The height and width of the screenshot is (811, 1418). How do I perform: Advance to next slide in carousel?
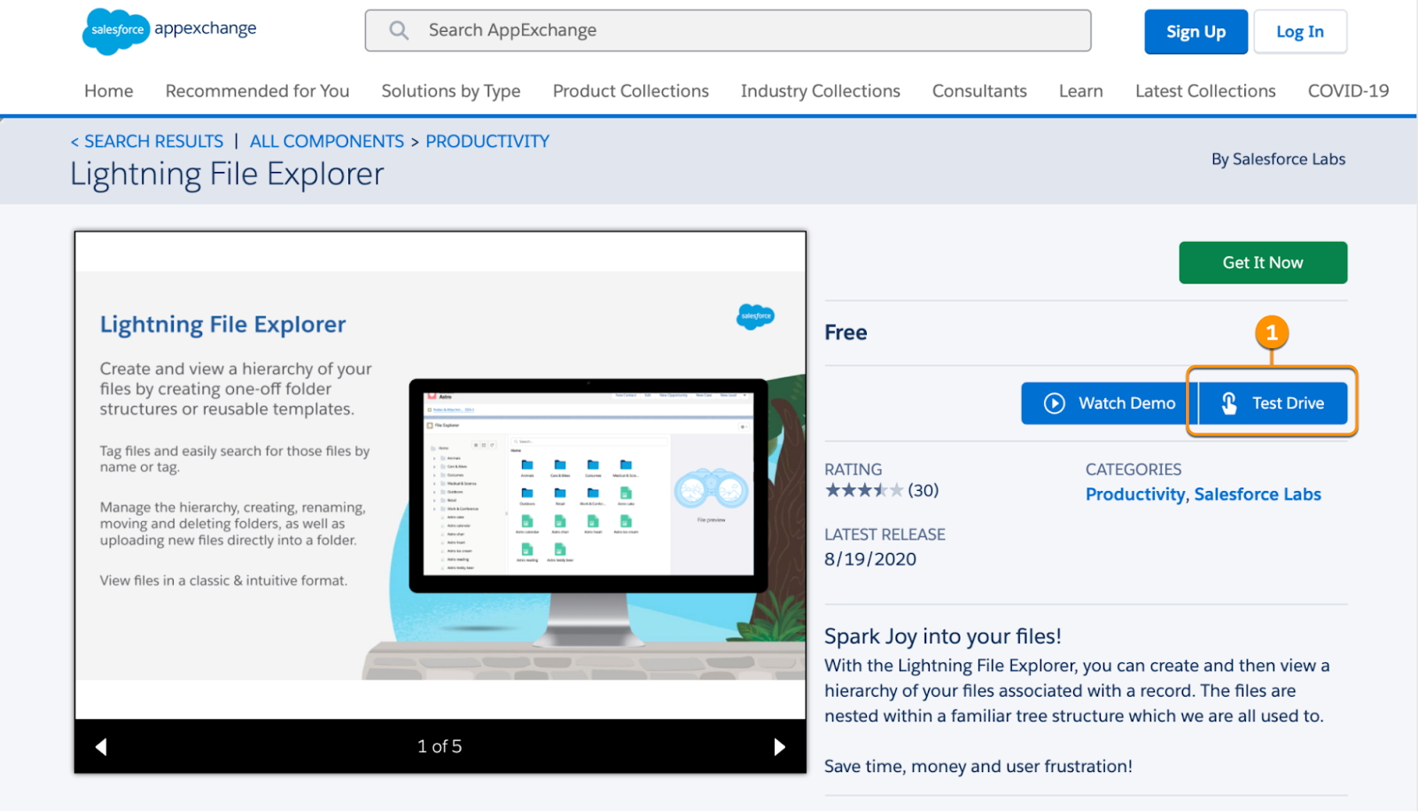(x=779, y=747)
